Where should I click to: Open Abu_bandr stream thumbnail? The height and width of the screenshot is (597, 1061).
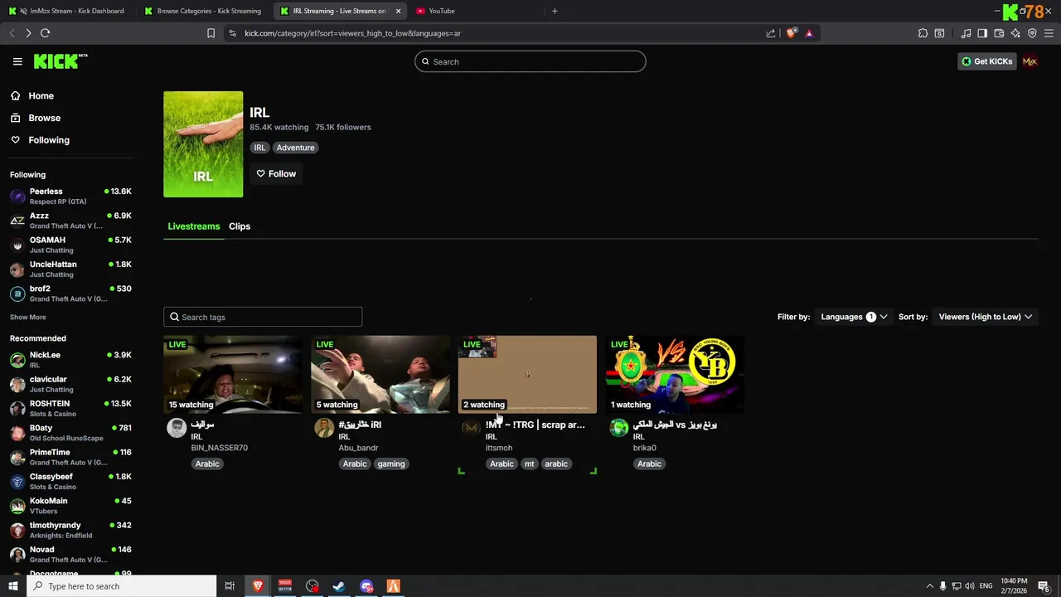(380, 374)
